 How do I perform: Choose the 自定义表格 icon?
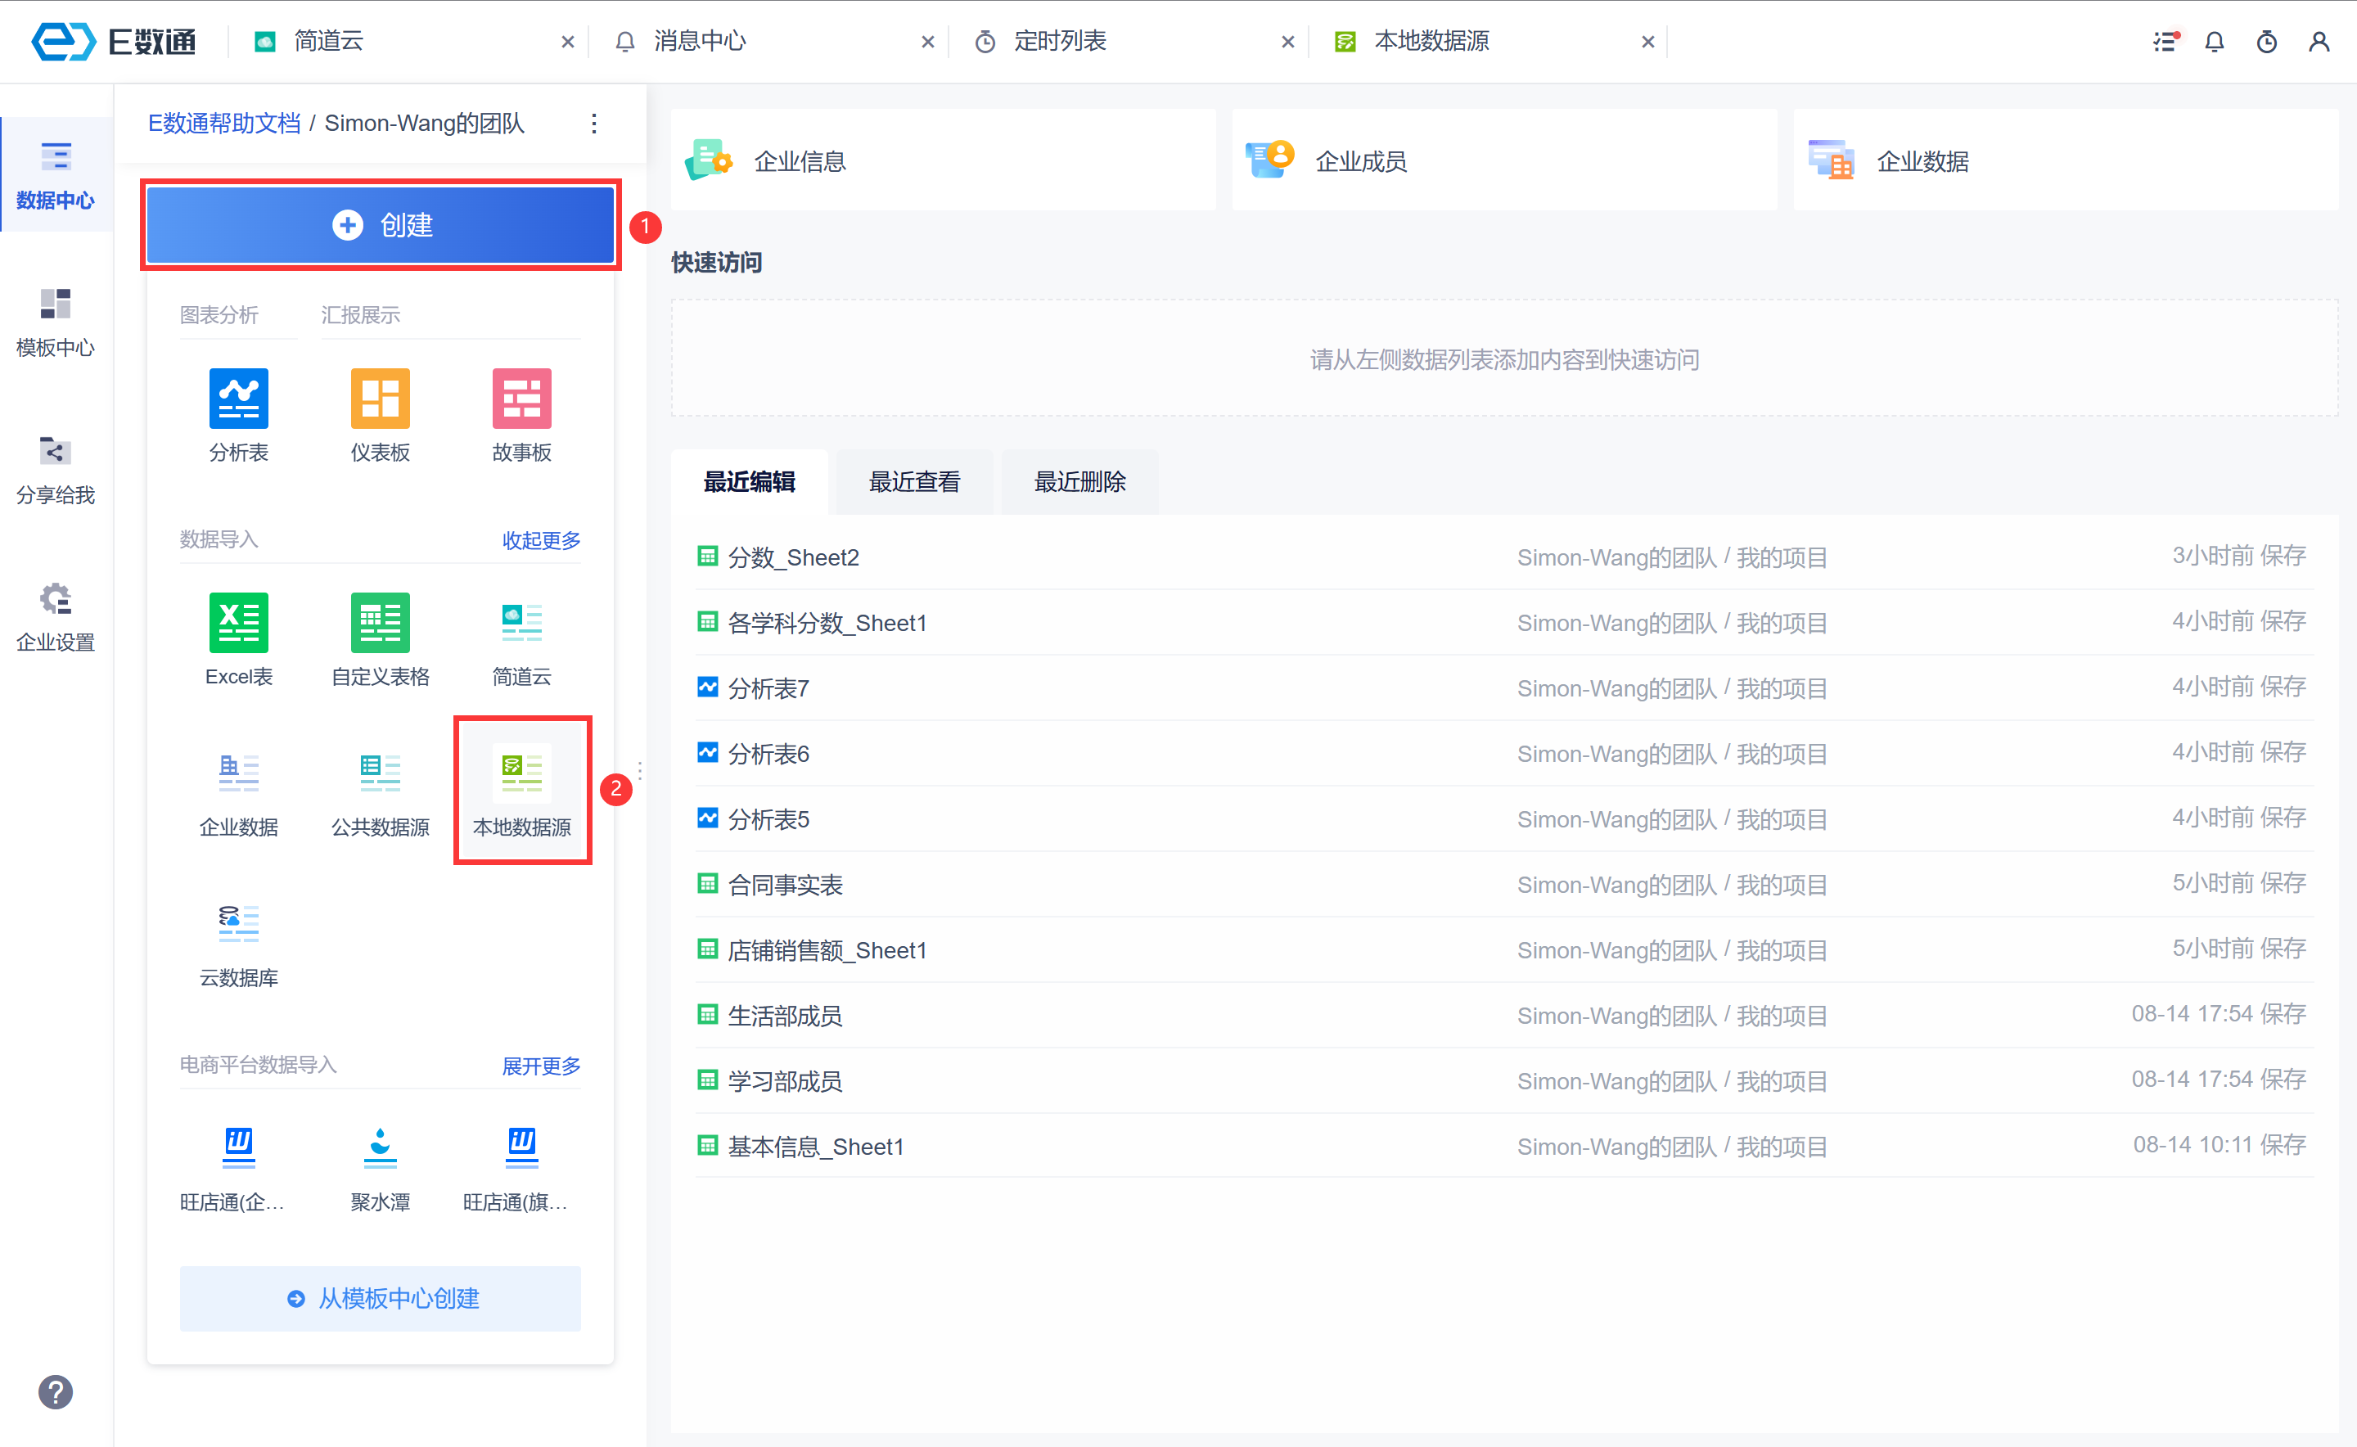click(x=380, y=623)
